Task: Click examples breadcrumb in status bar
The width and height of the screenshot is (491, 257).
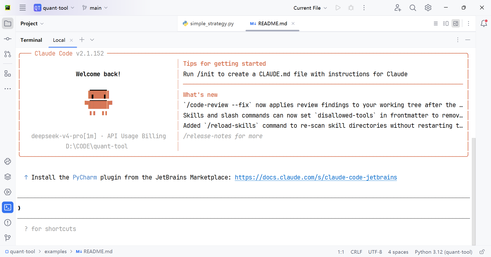Action: (x=55, y=252)
